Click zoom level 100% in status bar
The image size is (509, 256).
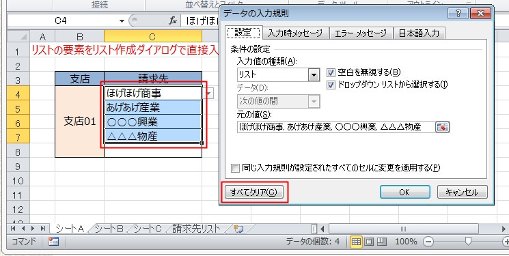[406, 242]
